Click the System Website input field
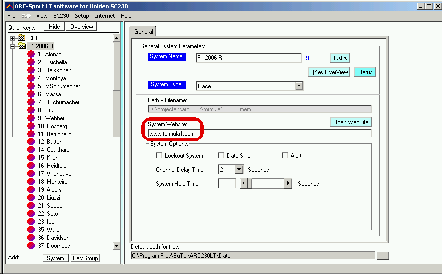Screen dimensions: 442x274 point(260,134)
